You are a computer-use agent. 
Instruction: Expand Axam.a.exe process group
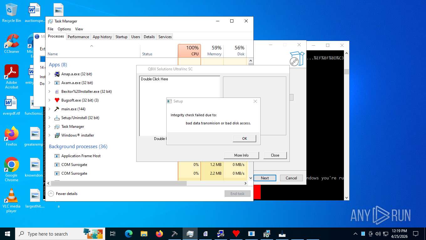49,83
